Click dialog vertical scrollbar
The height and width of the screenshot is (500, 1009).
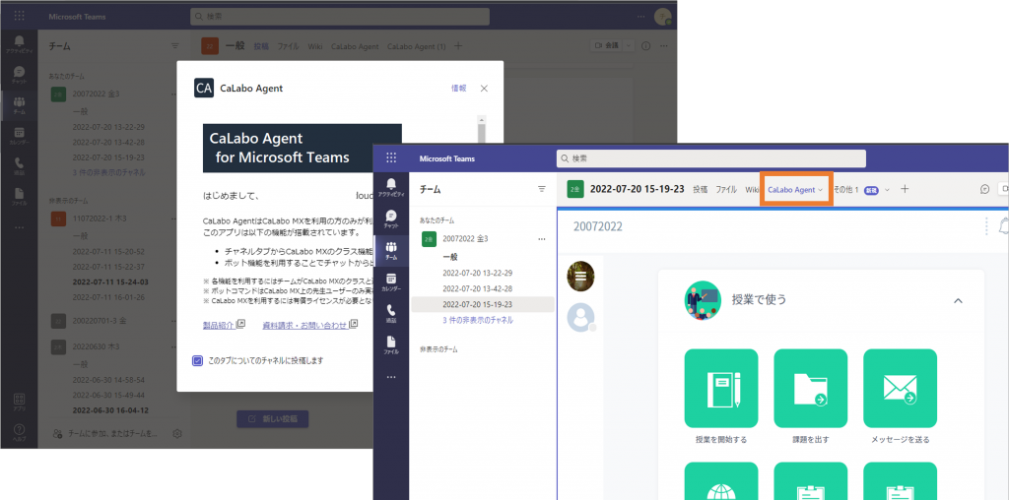[x=481, y=135]
